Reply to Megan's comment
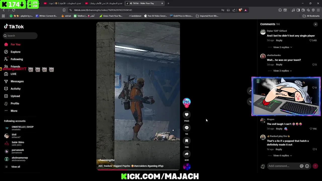The height and width of the screenshot is (181, 322). point(279,129)
